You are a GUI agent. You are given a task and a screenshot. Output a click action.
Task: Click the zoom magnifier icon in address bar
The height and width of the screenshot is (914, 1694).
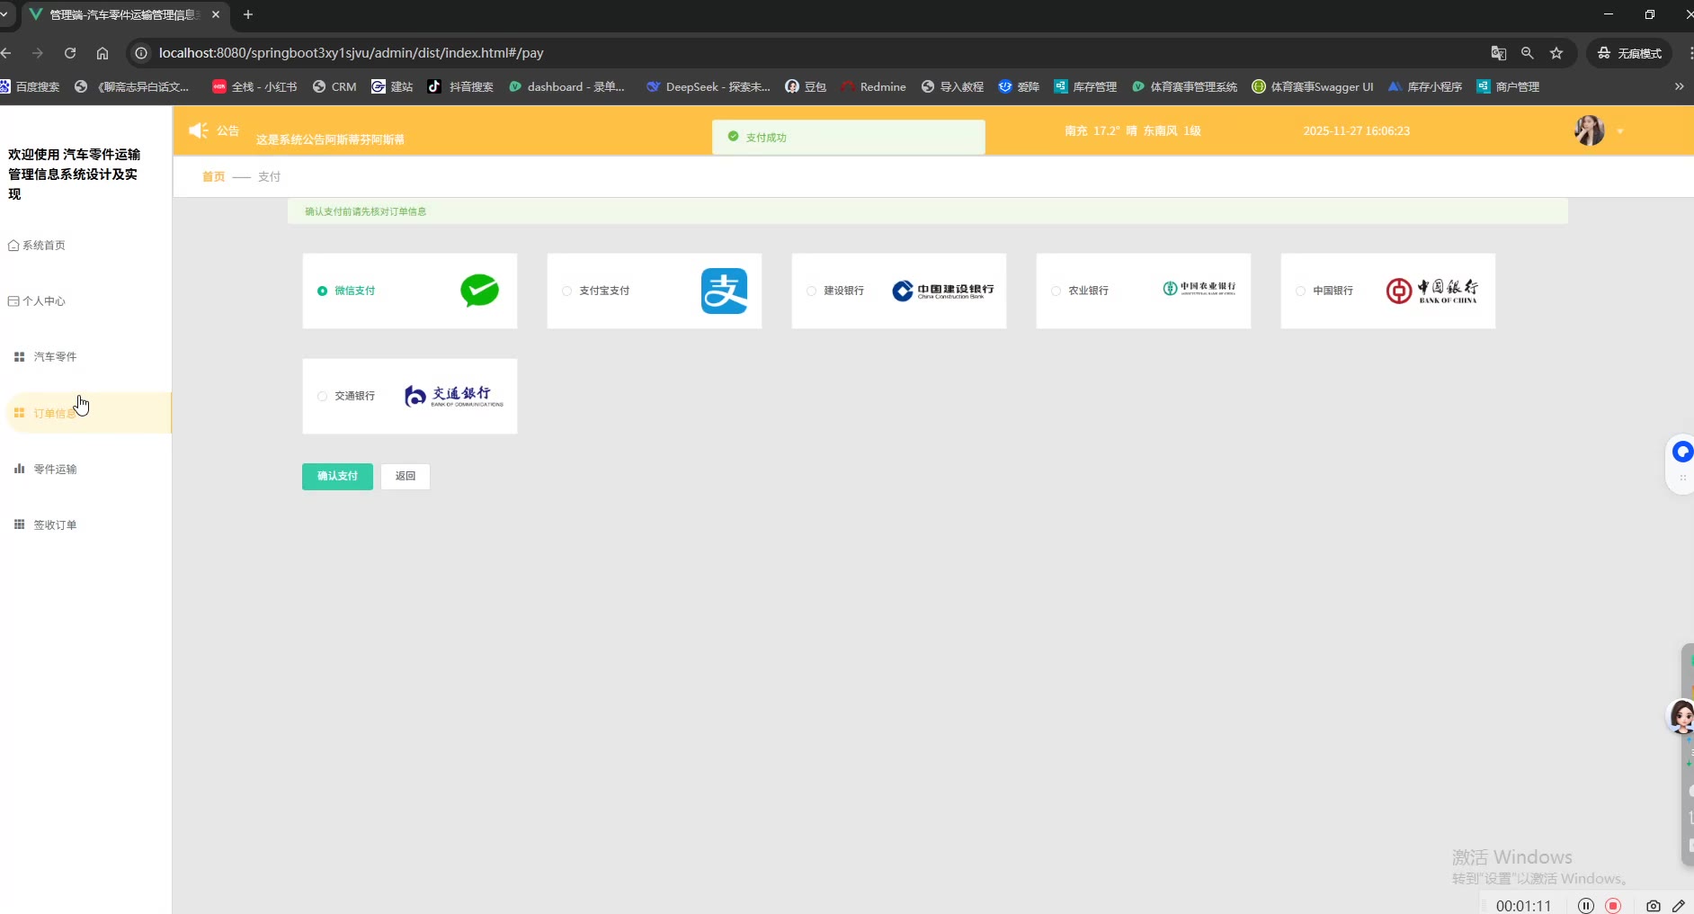[x=1528, y=53]
